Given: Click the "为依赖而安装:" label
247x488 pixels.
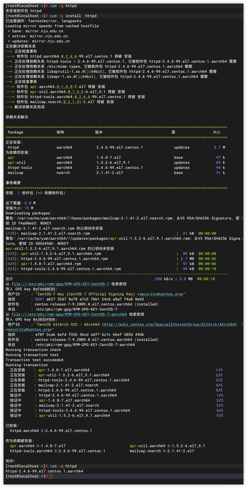Looking at the screenshot, I should [x=18, y=153].
